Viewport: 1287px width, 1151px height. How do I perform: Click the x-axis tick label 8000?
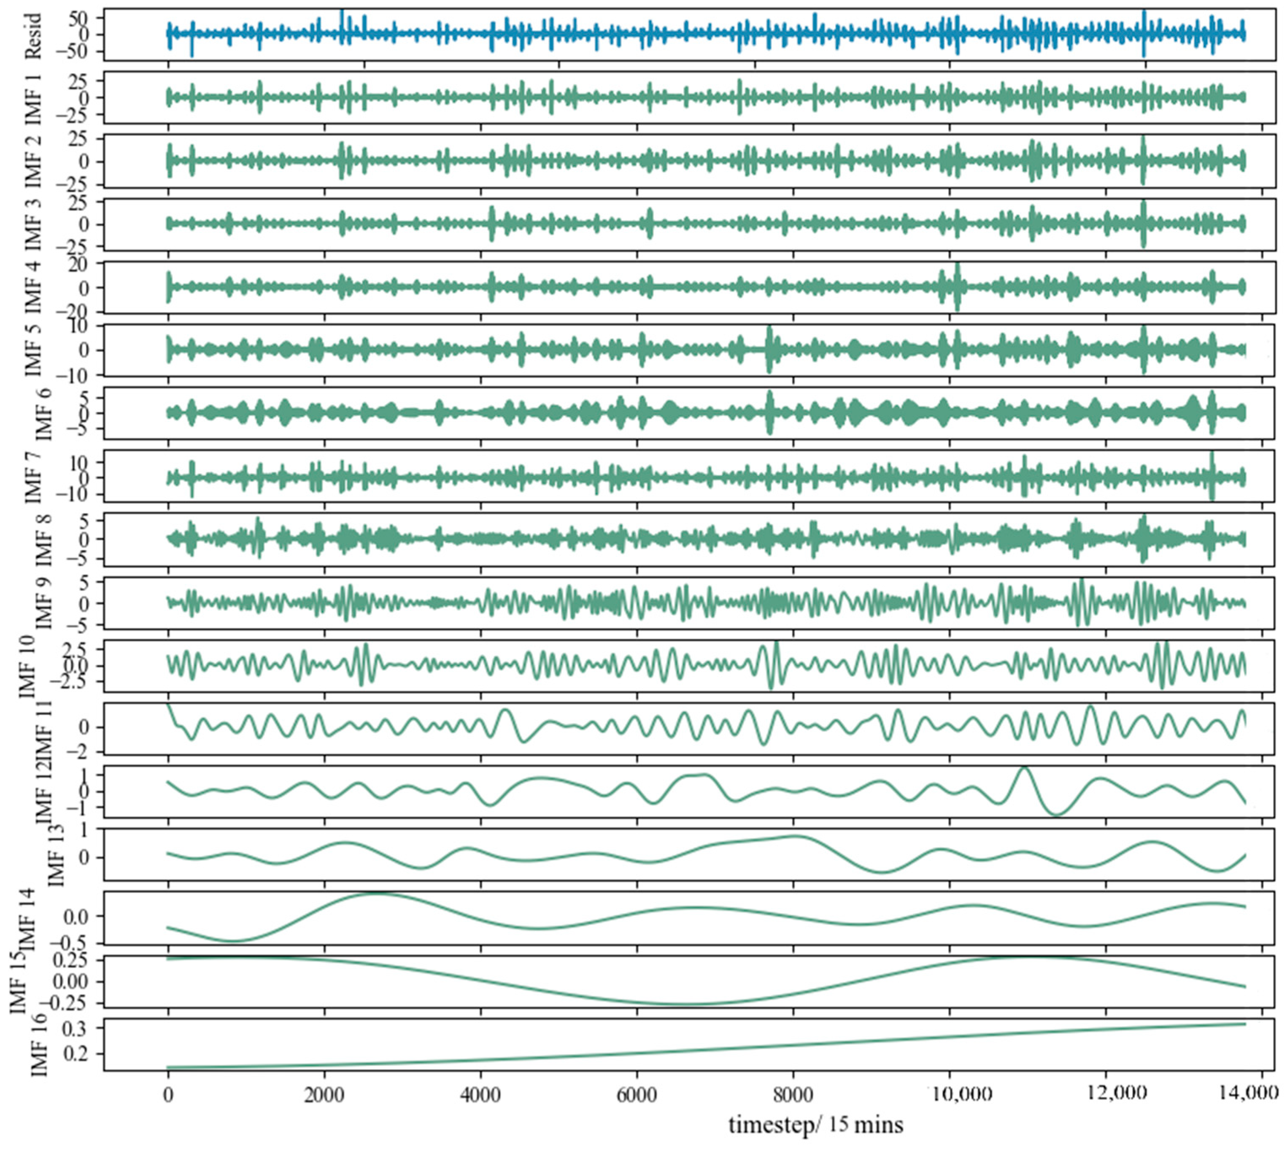point(793,1095)
